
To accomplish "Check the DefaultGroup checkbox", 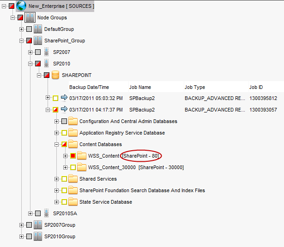I will click(29, 29).
